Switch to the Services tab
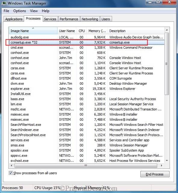 point(50,19)
